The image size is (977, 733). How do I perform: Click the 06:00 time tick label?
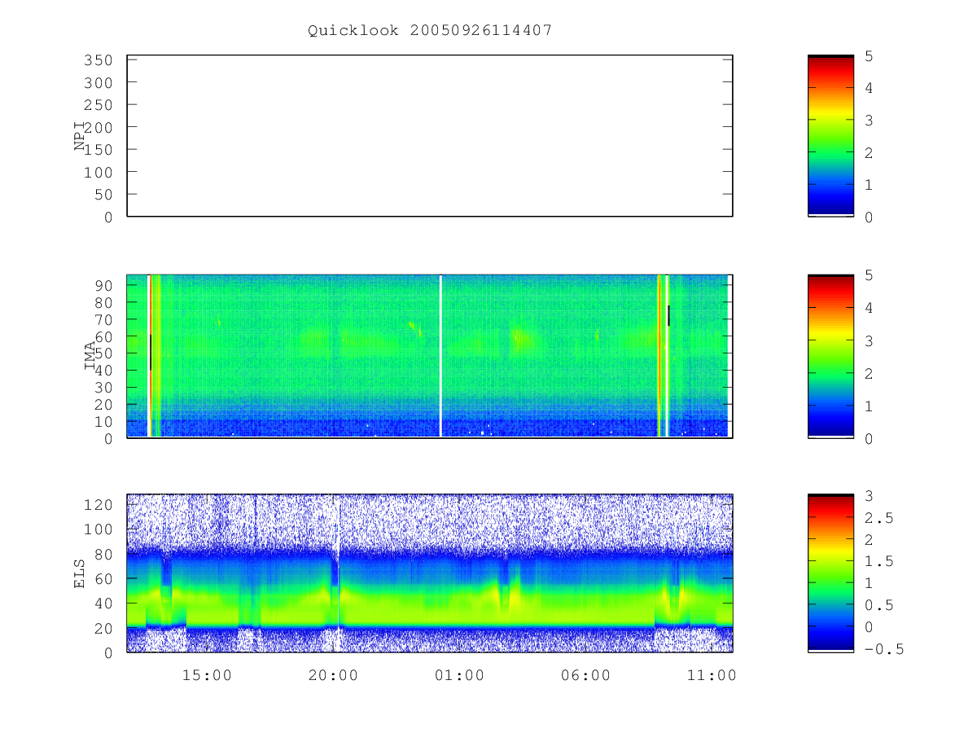(x=585, y=675)
